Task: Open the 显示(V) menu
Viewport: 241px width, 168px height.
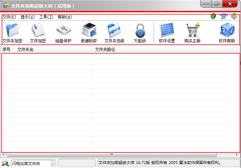Action: click(x=28, y=17)
